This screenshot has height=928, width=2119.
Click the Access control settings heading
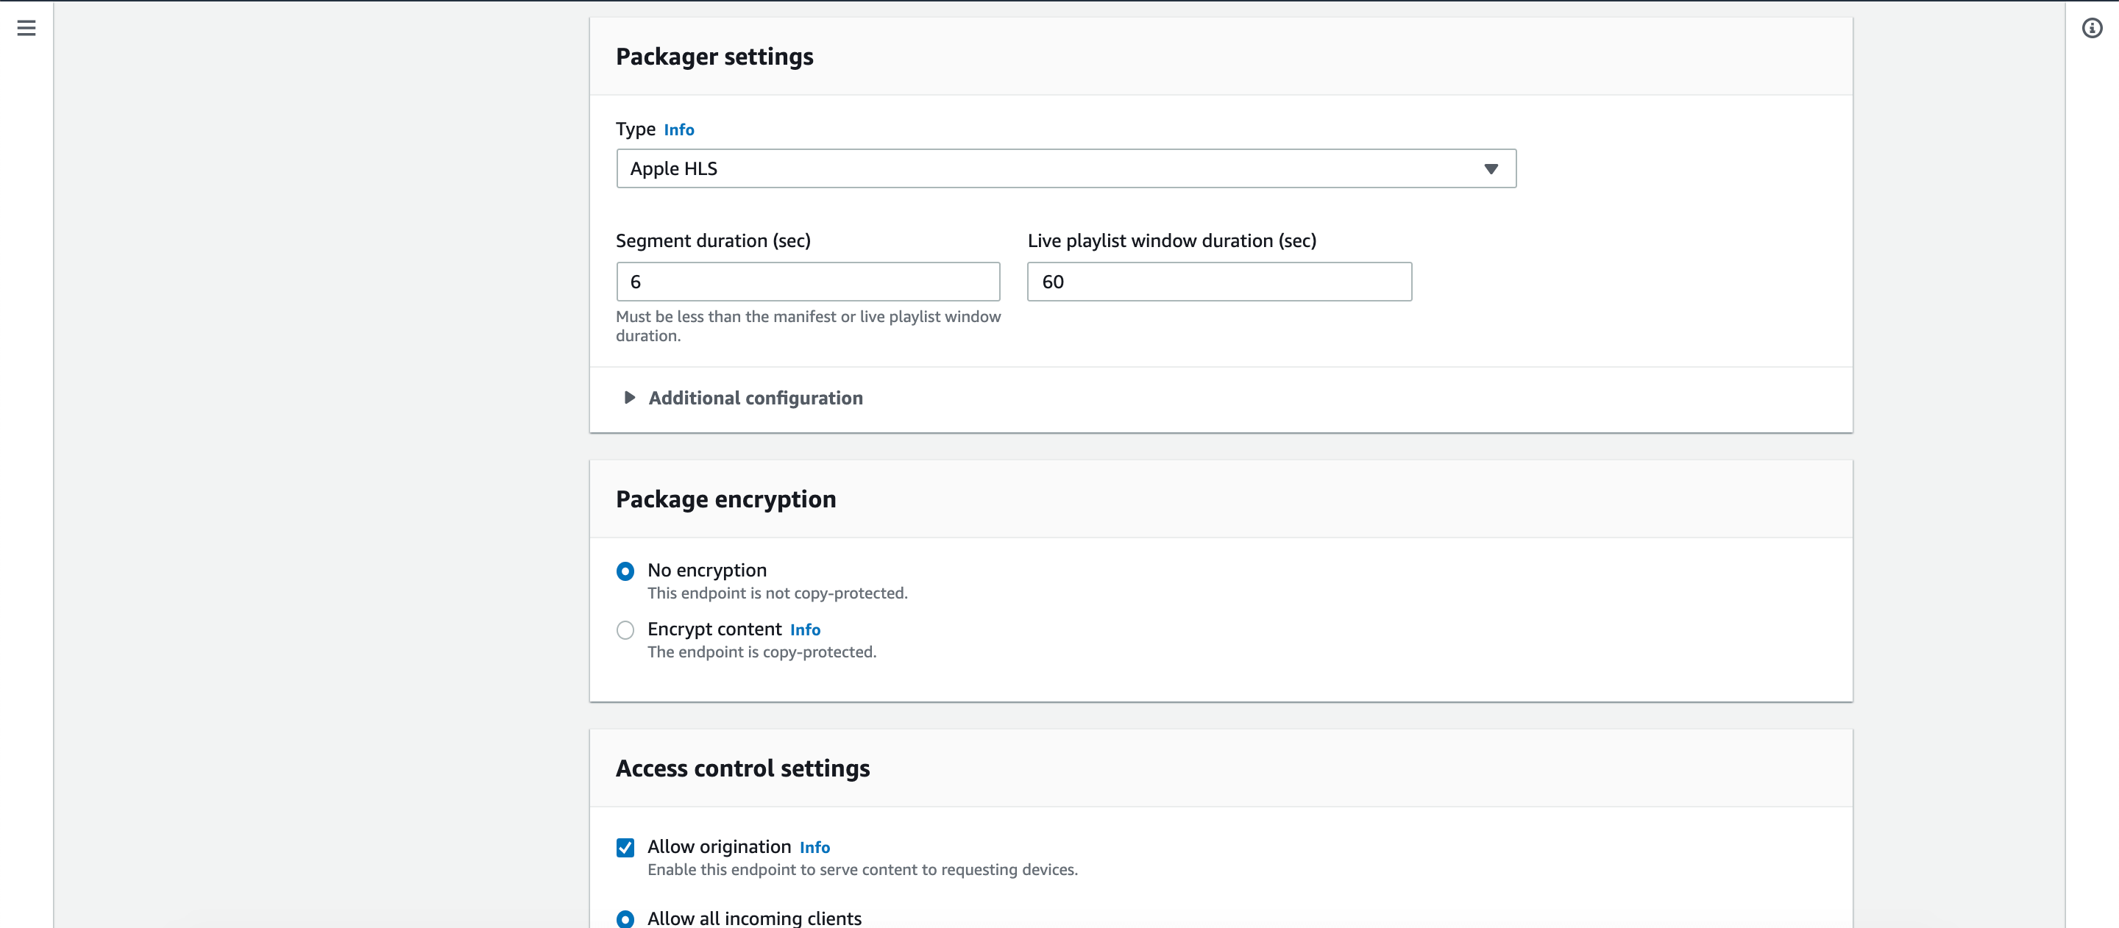(x=743, y=768)
